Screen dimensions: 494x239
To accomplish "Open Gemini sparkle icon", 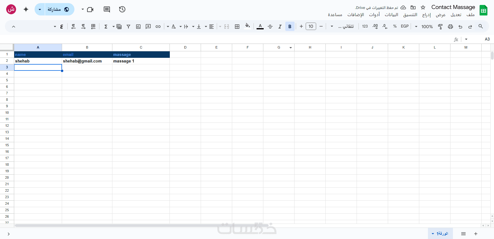I will [26, 9].
